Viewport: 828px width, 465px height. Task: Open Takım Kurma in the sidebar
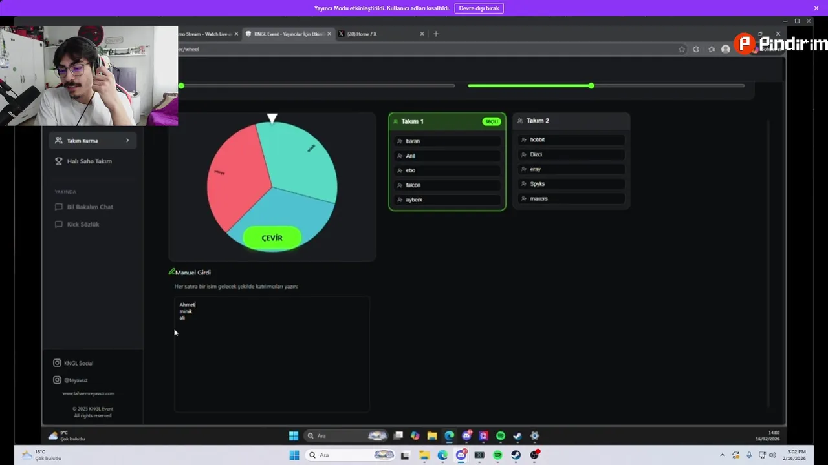pyautogui.click(x=93, y=140)
